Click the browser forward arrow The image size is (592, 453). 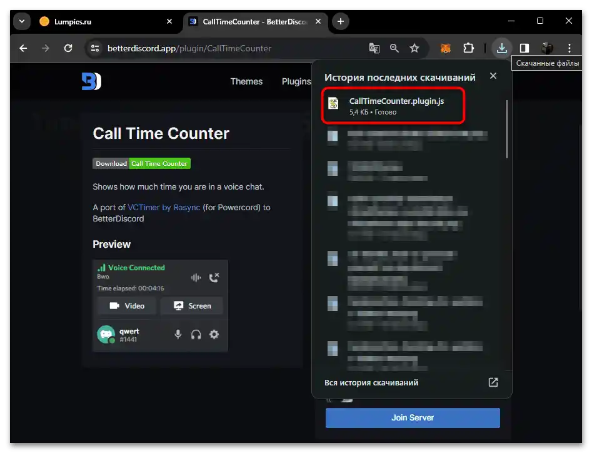(x=45, y=48)
